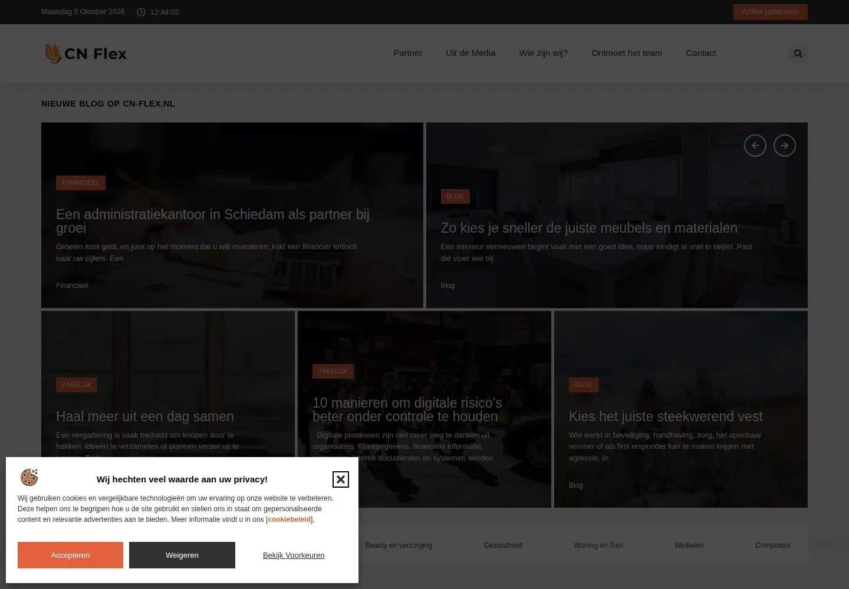Open the cookiebeleid link

click(x=289, y=519)
